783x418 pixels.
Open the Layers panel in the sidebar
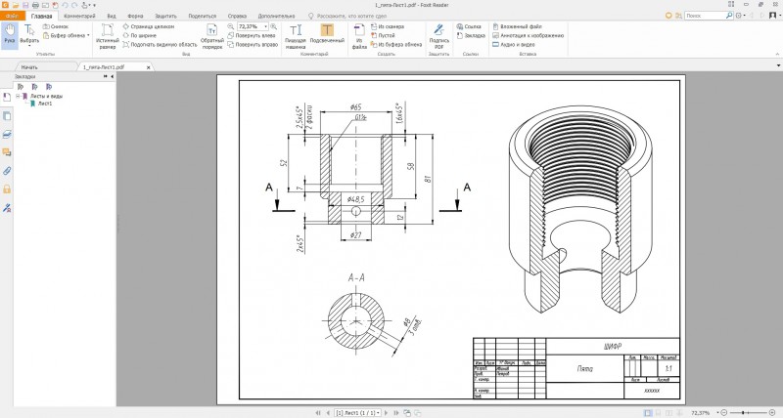(x=7, y=133)
